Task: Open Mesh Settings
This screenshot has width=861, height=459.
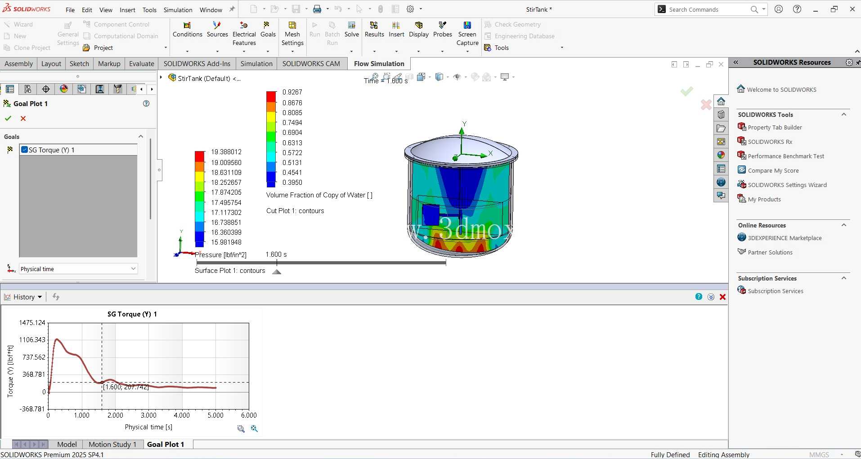Action: (x=292, y=33)
